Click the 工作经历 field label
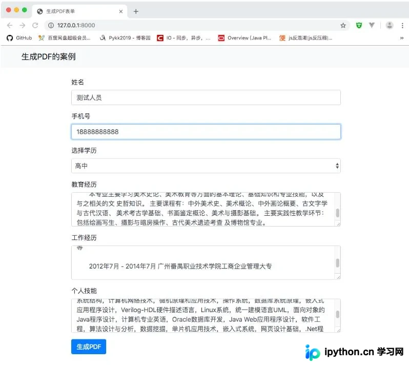Image resolution: width=409 pixels, height=367 pixels. point(84,238)
